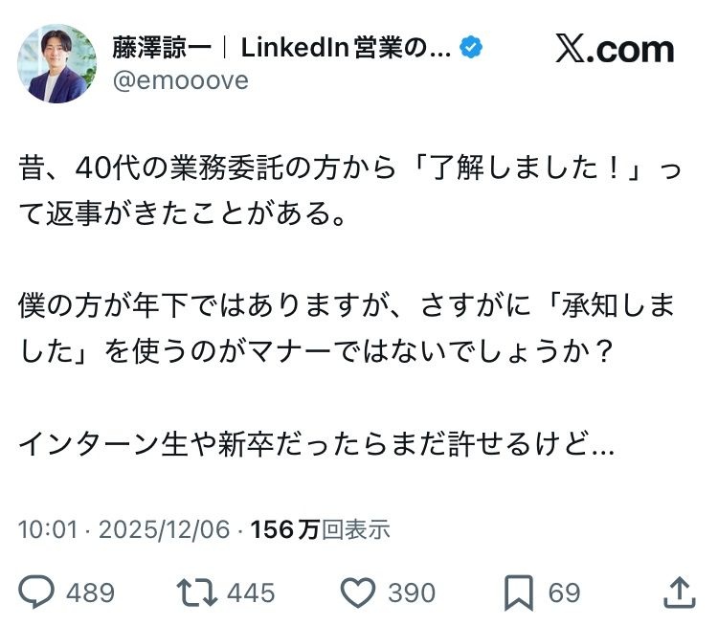Screen dimensions: 718x626
Task: Open view analytics via 156万回表示
Action: 320,530
